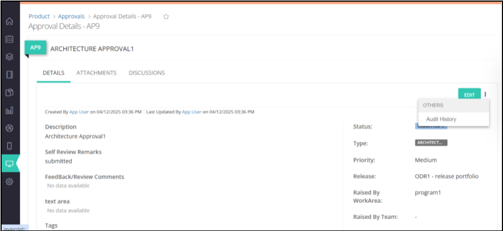Open the settings gear icon in sidebar
503x231 pixels.
[9, 182]
